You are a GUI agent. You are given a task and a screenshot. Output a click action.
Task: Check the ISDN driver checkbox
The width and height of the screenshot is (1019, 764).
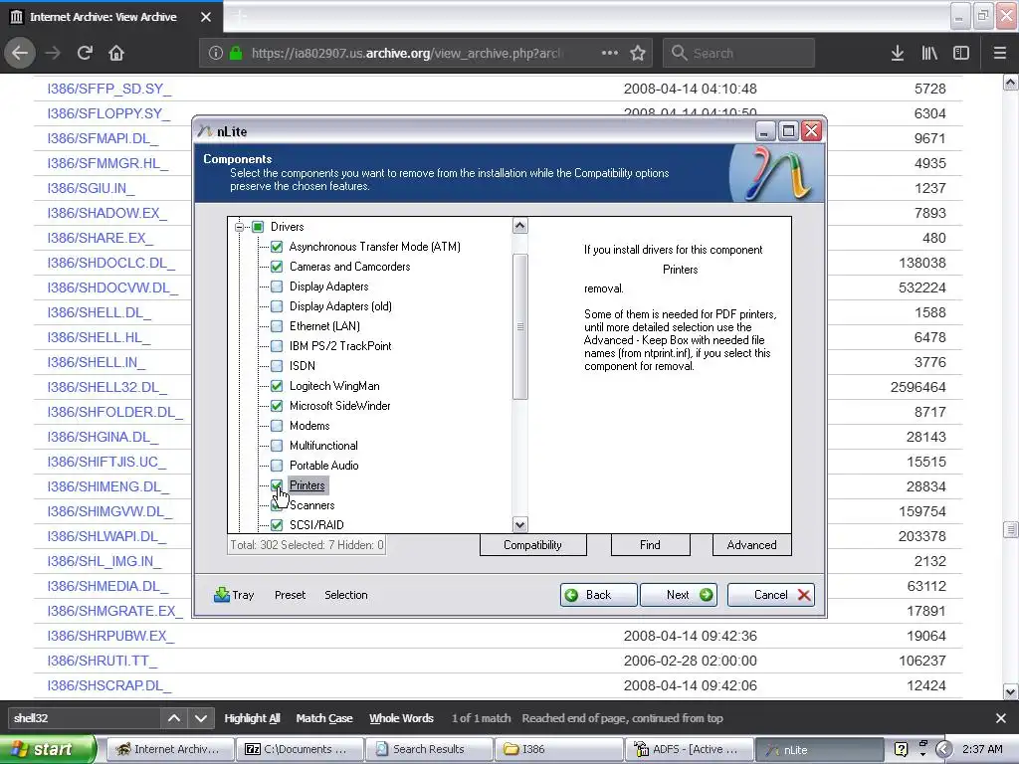(277, 366)
